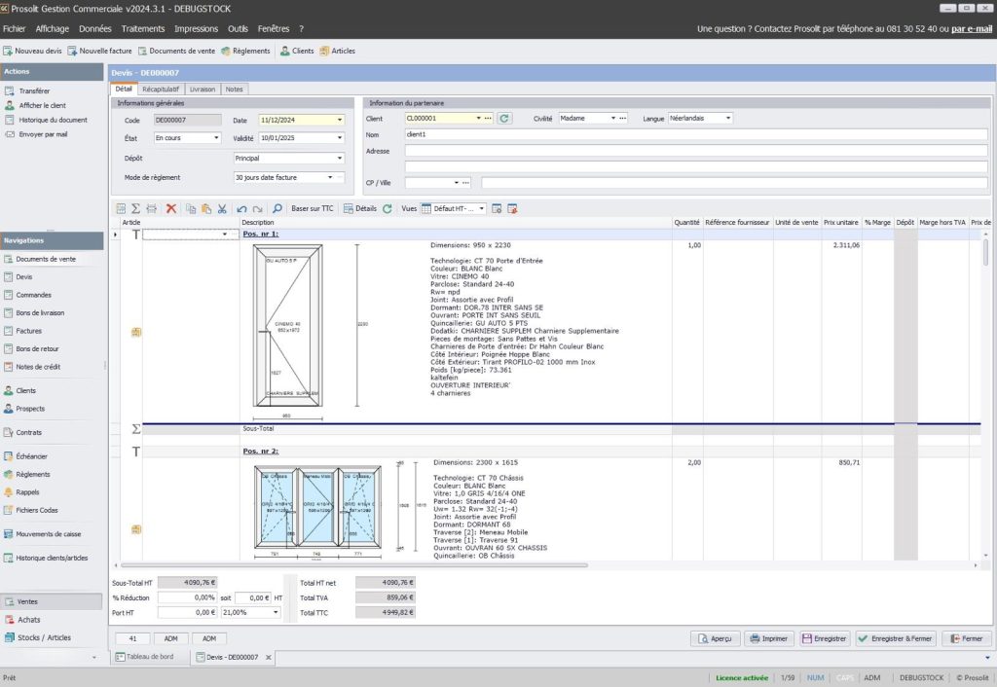The image size is (997, 687).
Task: Click the red X delete line icon
Action: pyautogui.click(x=171, y=208)
